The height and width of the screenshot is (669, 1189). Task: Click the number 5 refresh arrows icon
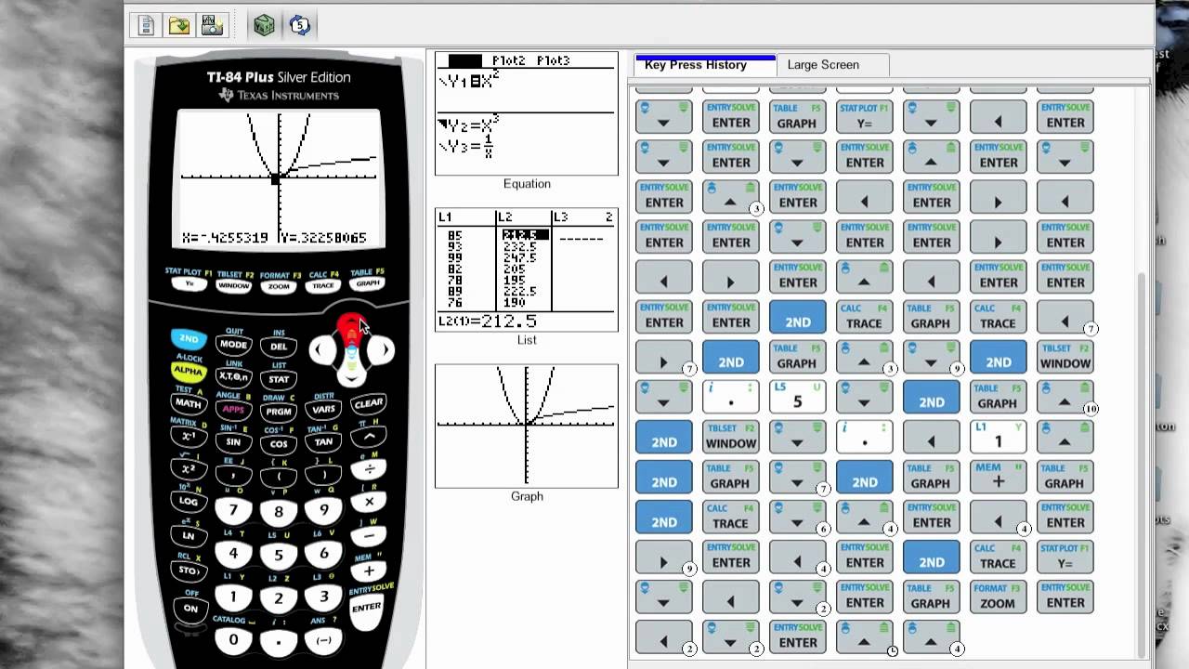(299, 25)
